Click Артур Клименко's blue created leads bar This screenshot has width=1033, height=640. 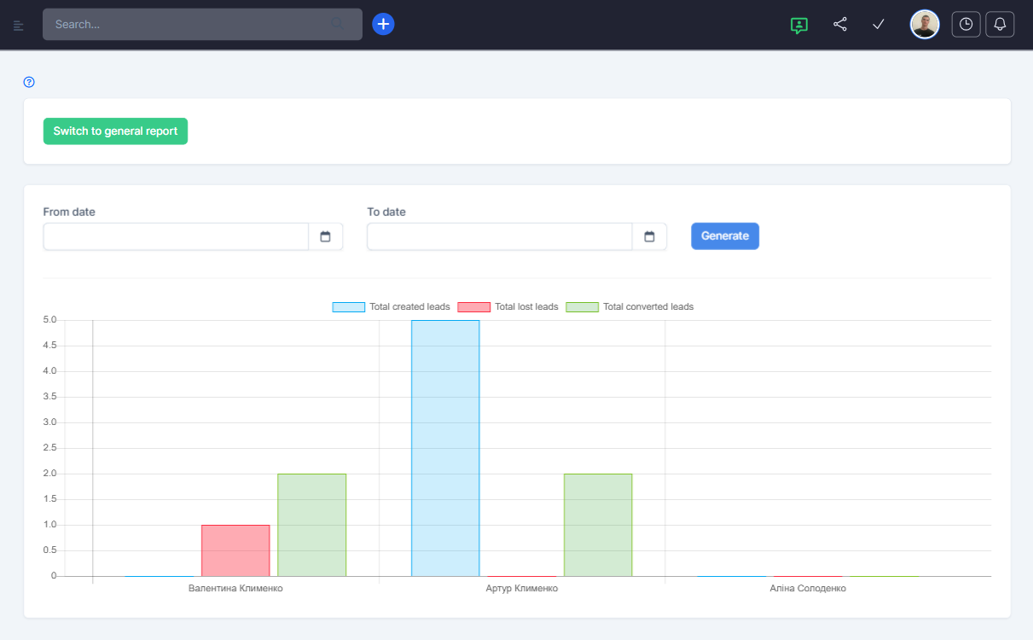point(445,448)
